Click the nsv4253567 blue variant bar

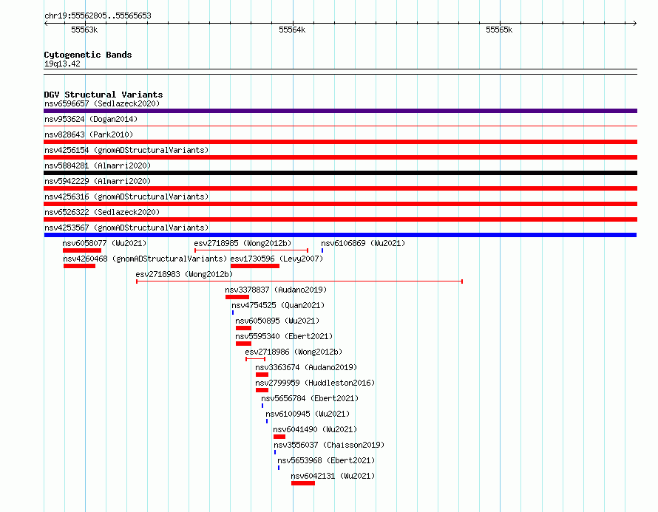(340, 235)
